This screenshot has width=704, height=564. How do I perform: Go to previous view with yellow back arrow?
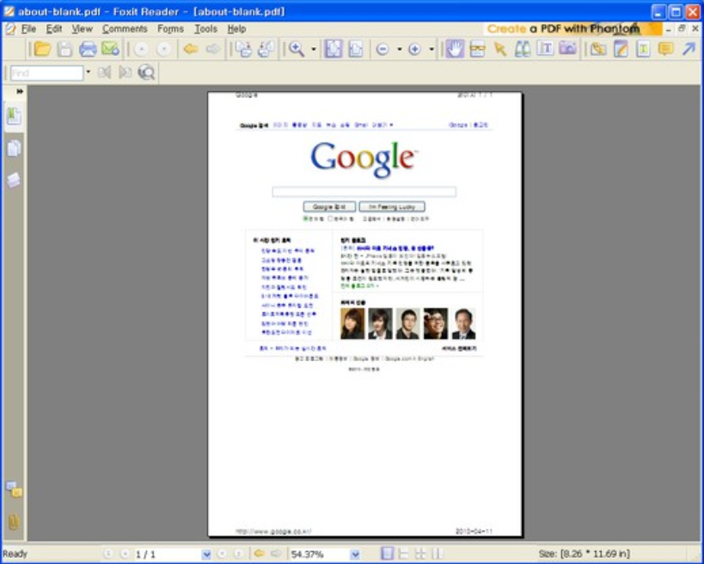pos(191,48)
